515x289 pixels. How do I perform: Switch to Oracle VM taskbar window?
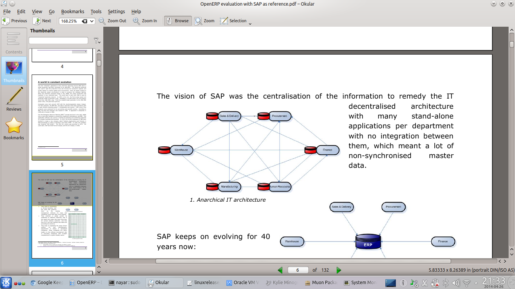[242, 283]
